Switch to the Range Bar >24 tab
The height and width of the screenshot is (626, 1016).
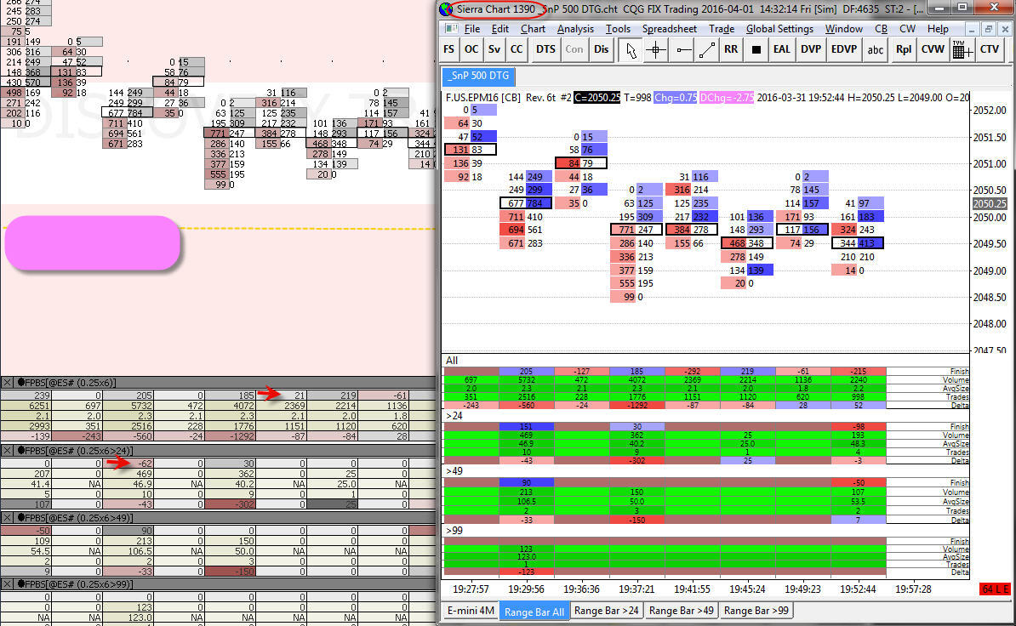point(607,611)
